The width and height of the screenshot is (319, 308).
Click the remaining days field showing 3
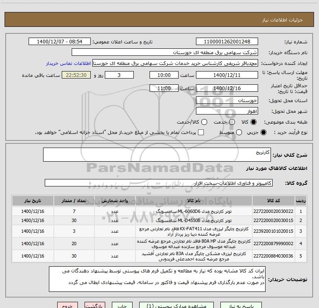119,75
